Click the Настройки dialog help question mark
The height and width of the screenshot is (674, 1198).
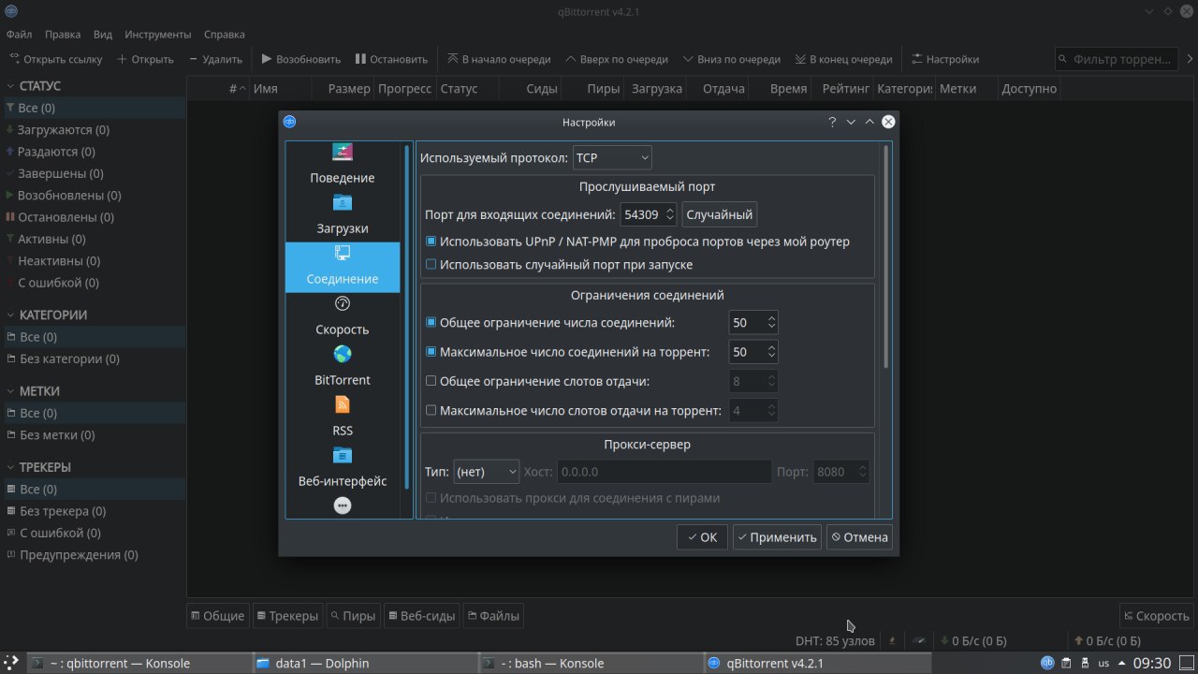coord(832,122)
